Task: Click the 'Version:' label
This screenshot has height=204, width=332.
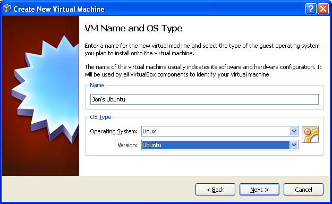Action: (x=127, y=145)
